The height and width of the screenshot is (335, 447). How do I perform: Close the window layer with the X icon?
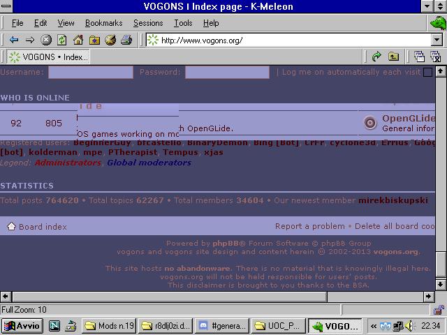coord(435,56)
